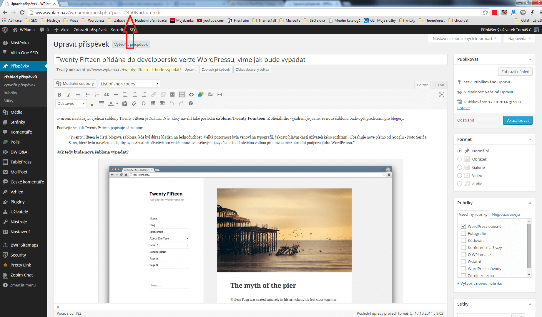The image size is (542, 317).
Task: Click Zobrazit náhled button
Action: pos(515,72)
